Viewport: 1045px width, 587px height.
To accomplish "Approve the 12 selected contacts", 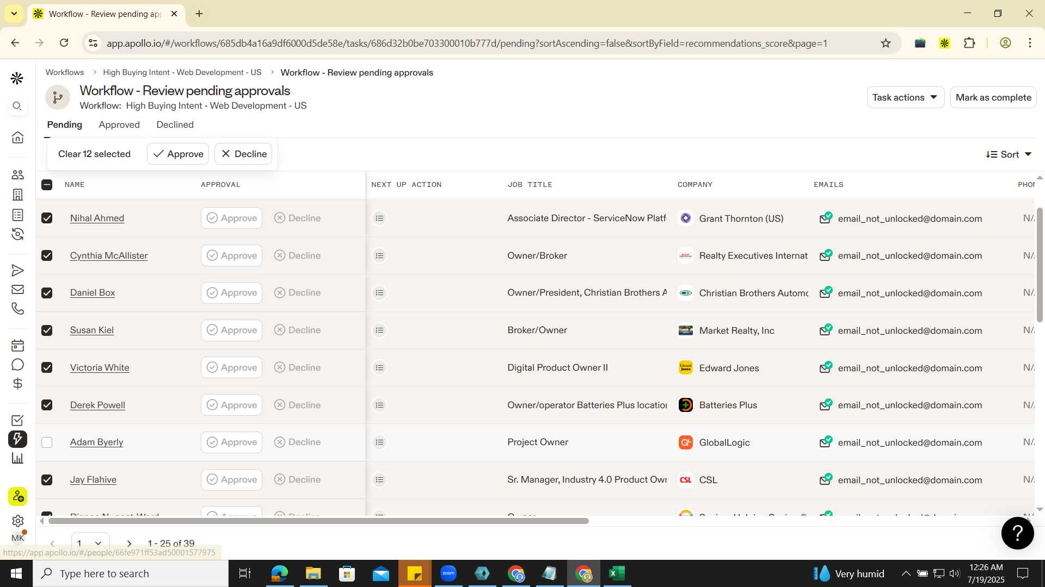I will (178, 154).
